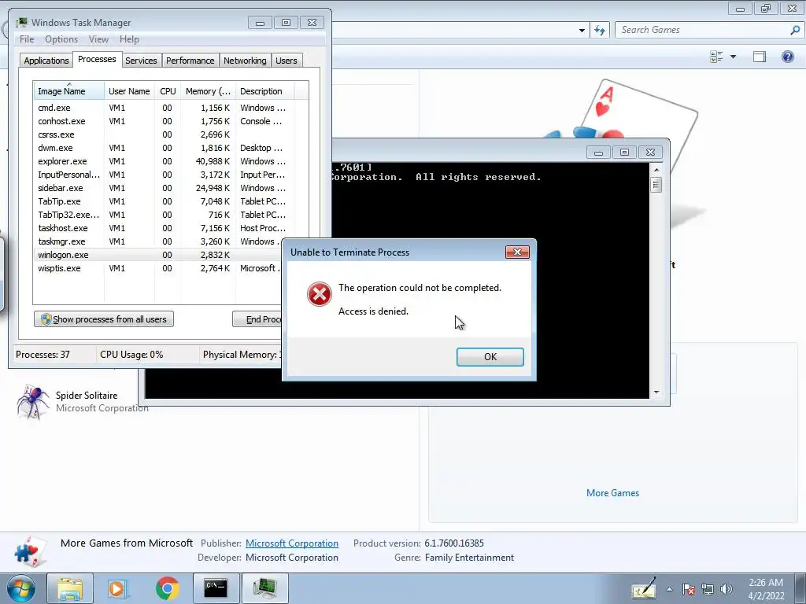This screenshot has height=604, width=806.
Task: Sort processes by Image Name column
Action: tap(68, 91)
